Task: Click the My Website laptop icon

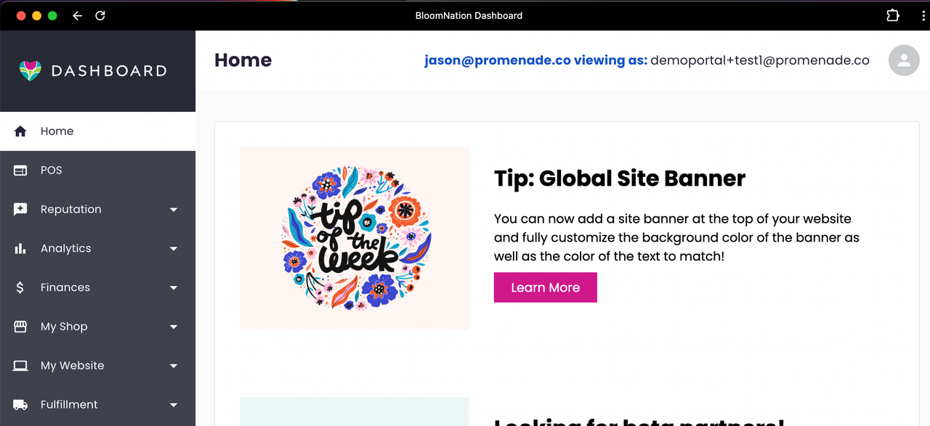Action: (x=20, y=366)
